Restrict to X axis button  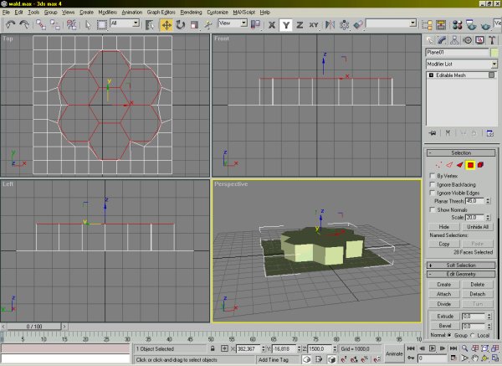(270, 24)
